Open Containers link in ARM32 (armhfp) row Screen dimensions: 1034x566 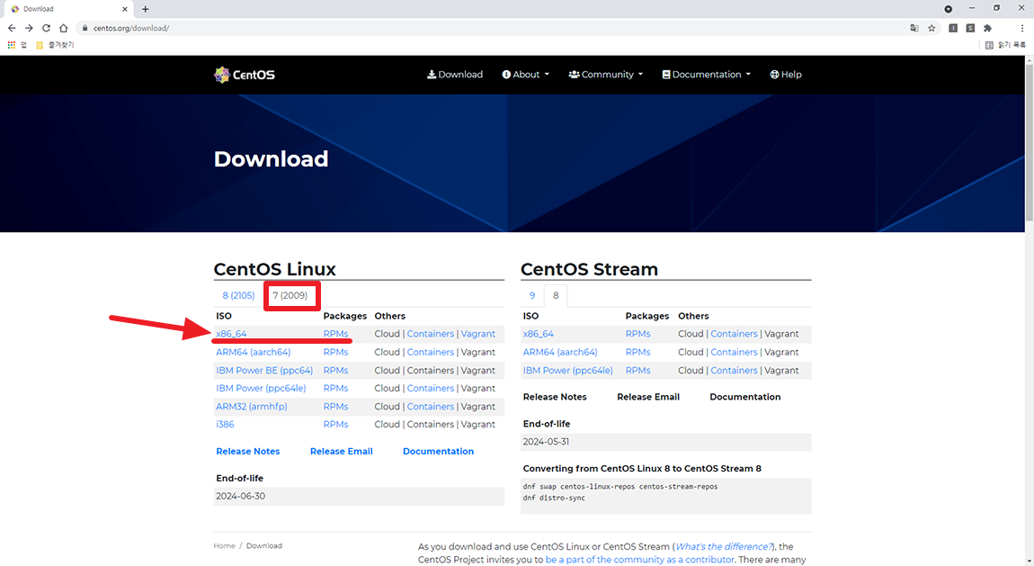pos(431,407)
